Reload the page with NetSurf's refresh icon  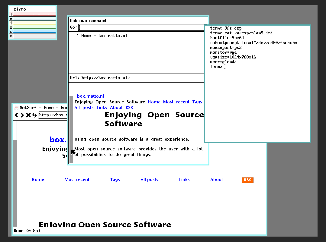[x=34, y=115]
